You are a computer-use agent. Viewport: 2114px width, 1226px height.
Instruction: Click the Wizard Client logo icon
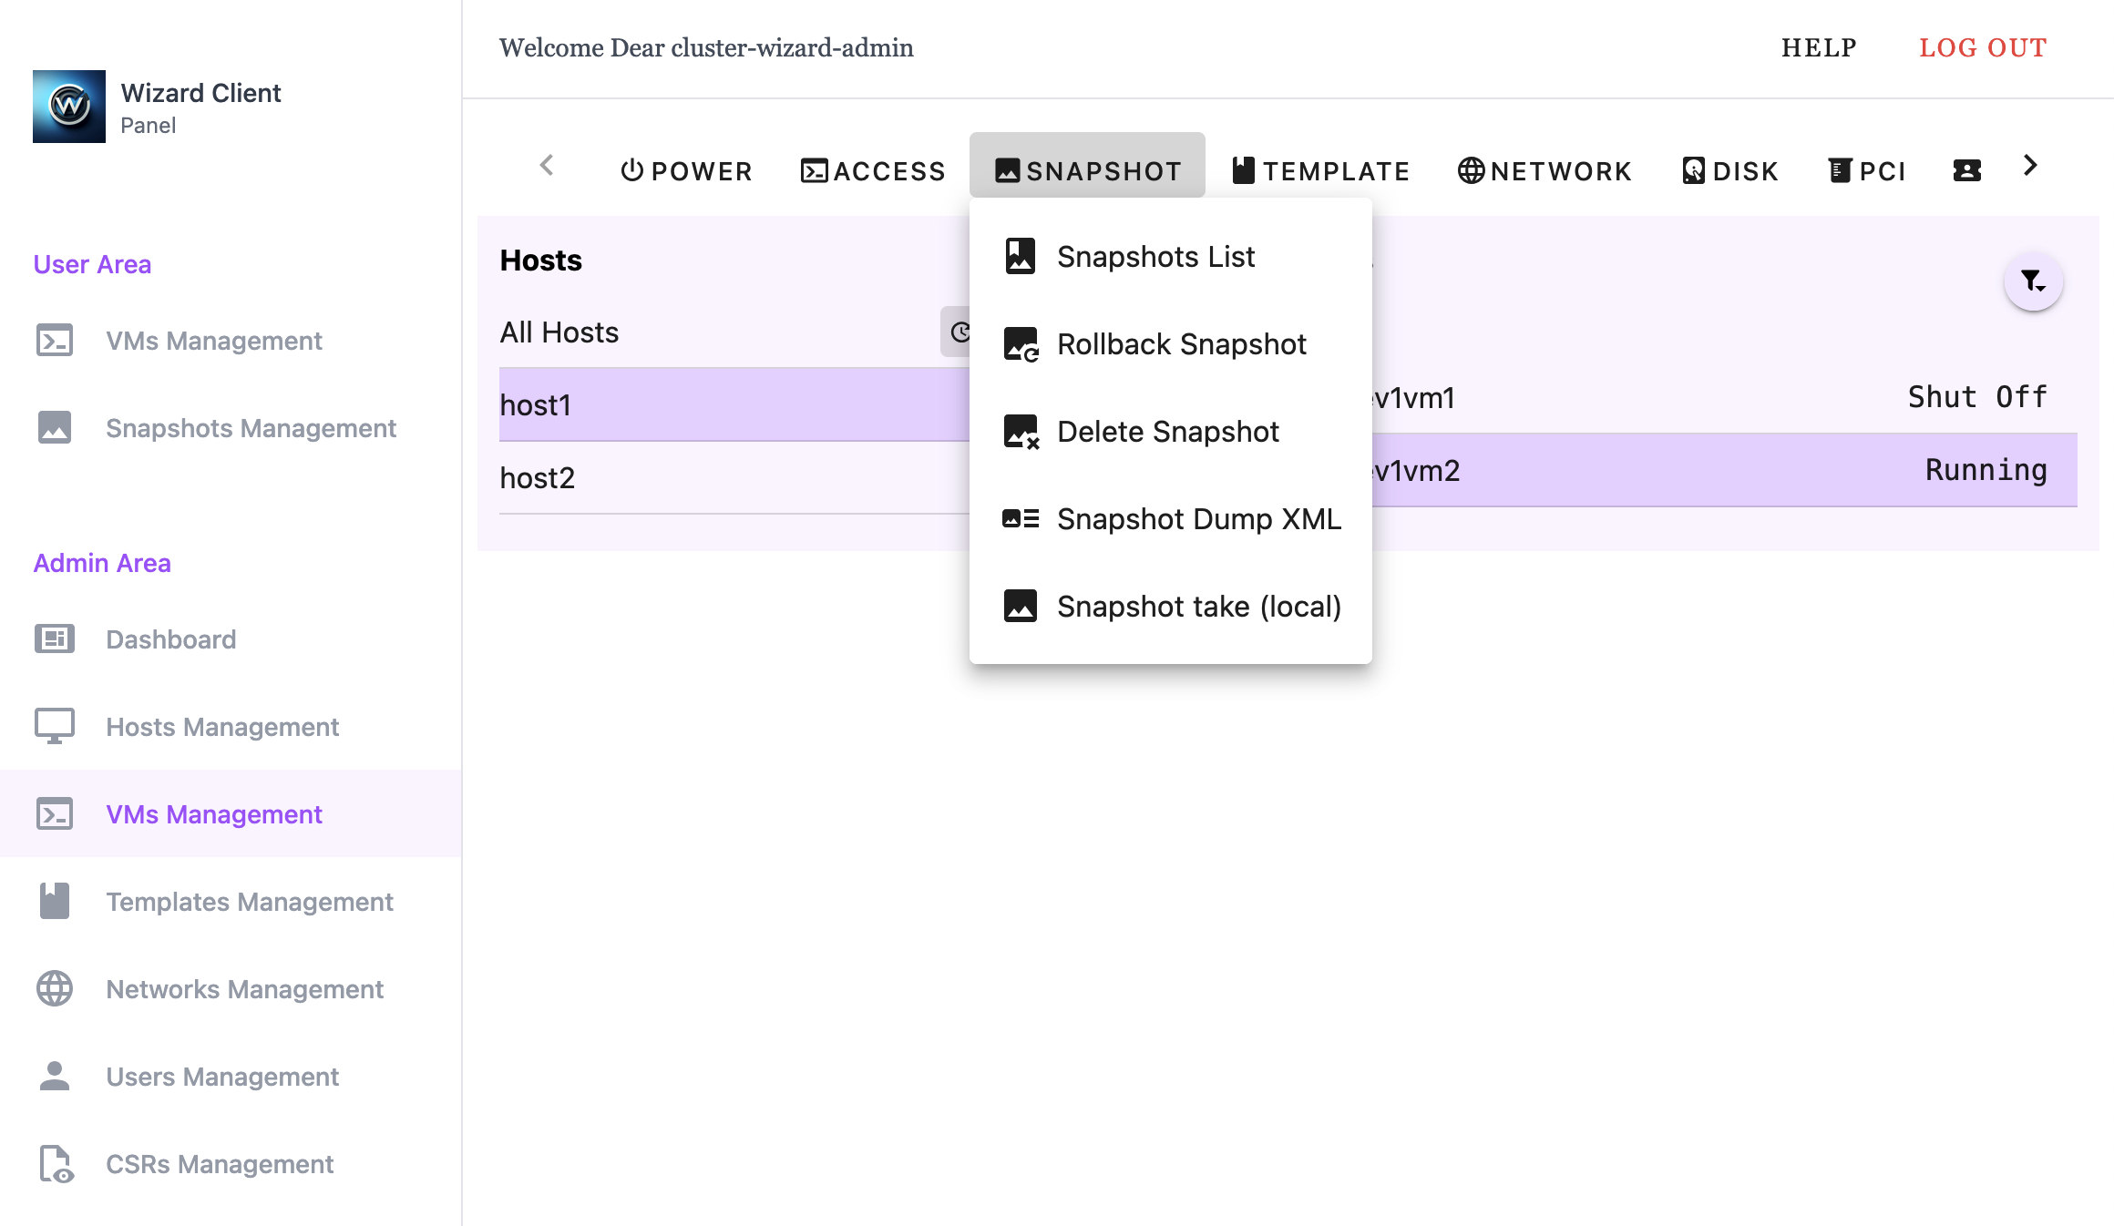[69, 107]
